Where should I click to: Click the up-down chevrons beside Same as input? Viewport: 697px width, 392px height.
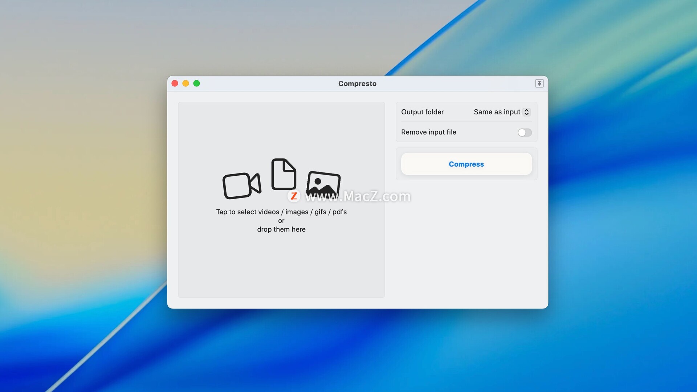[526, 112]
